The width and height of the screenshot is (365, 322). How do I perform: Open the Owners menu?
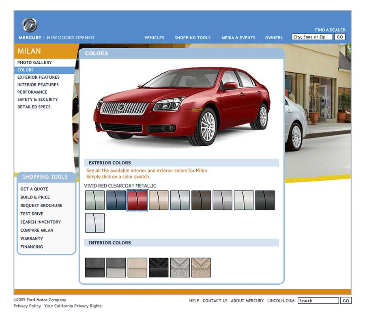coord(274,38)
